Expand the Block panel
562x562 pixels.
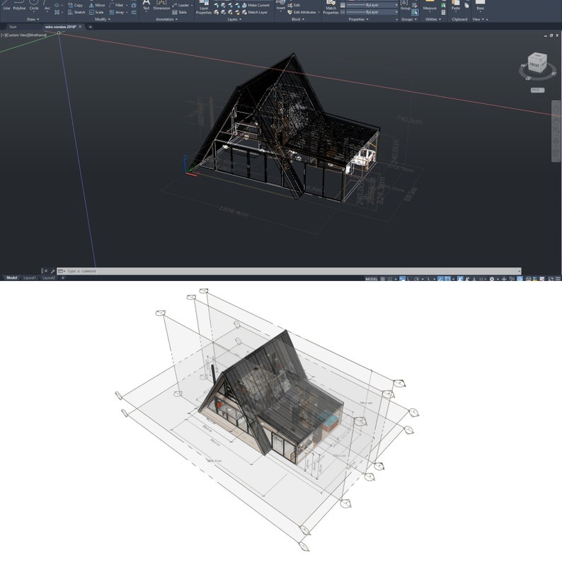click(298, 19)
